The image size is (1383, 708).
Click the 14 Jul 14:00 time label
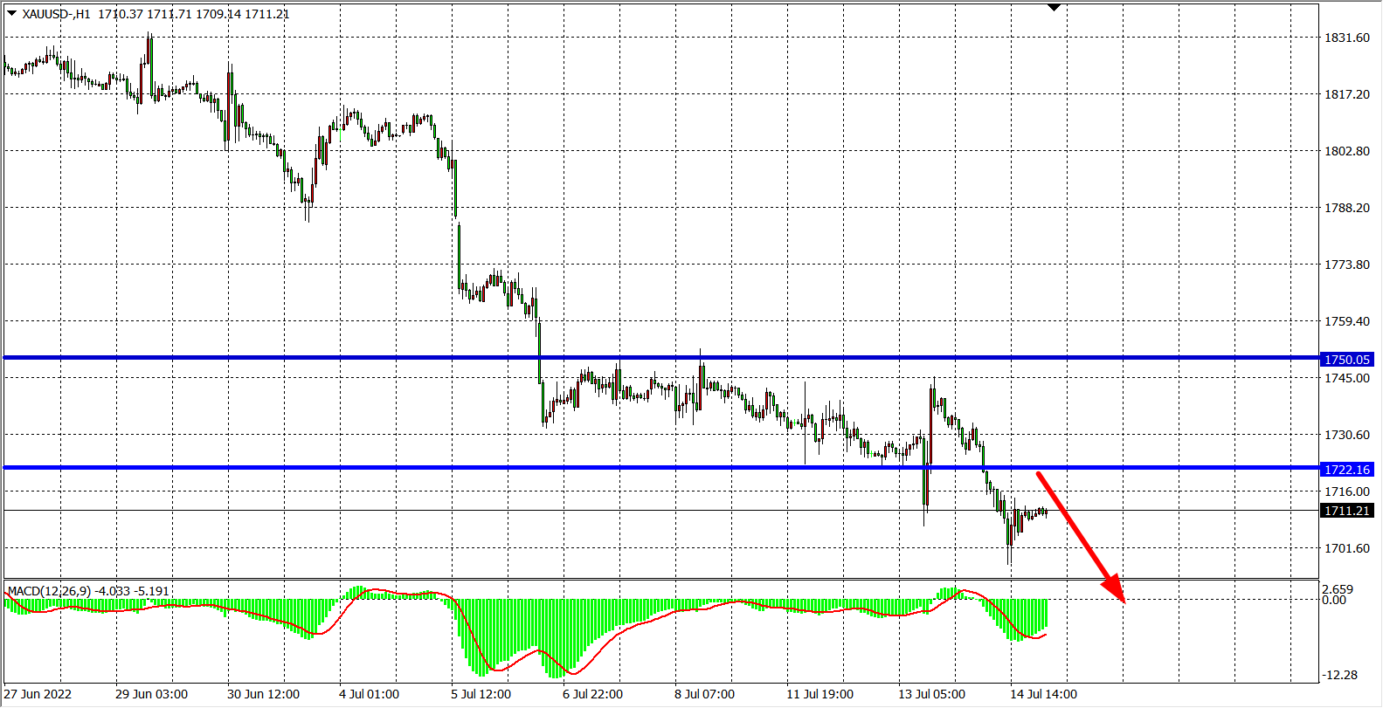tap(1043, 694)
